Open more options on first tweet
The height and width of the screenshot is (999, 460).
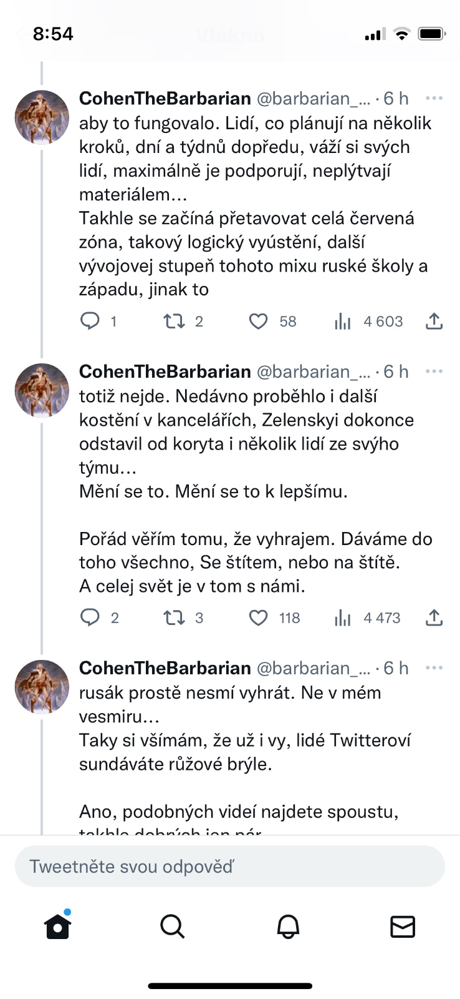[x=434, y=98]
